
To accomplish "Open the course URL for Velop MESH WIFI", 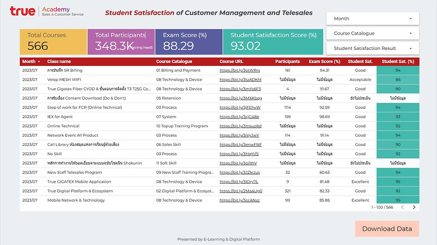I will 240,79.
